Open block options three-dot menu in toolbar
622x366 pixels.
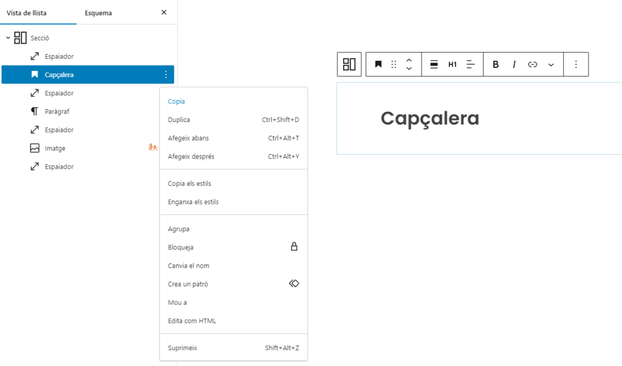tap(576, 64)
